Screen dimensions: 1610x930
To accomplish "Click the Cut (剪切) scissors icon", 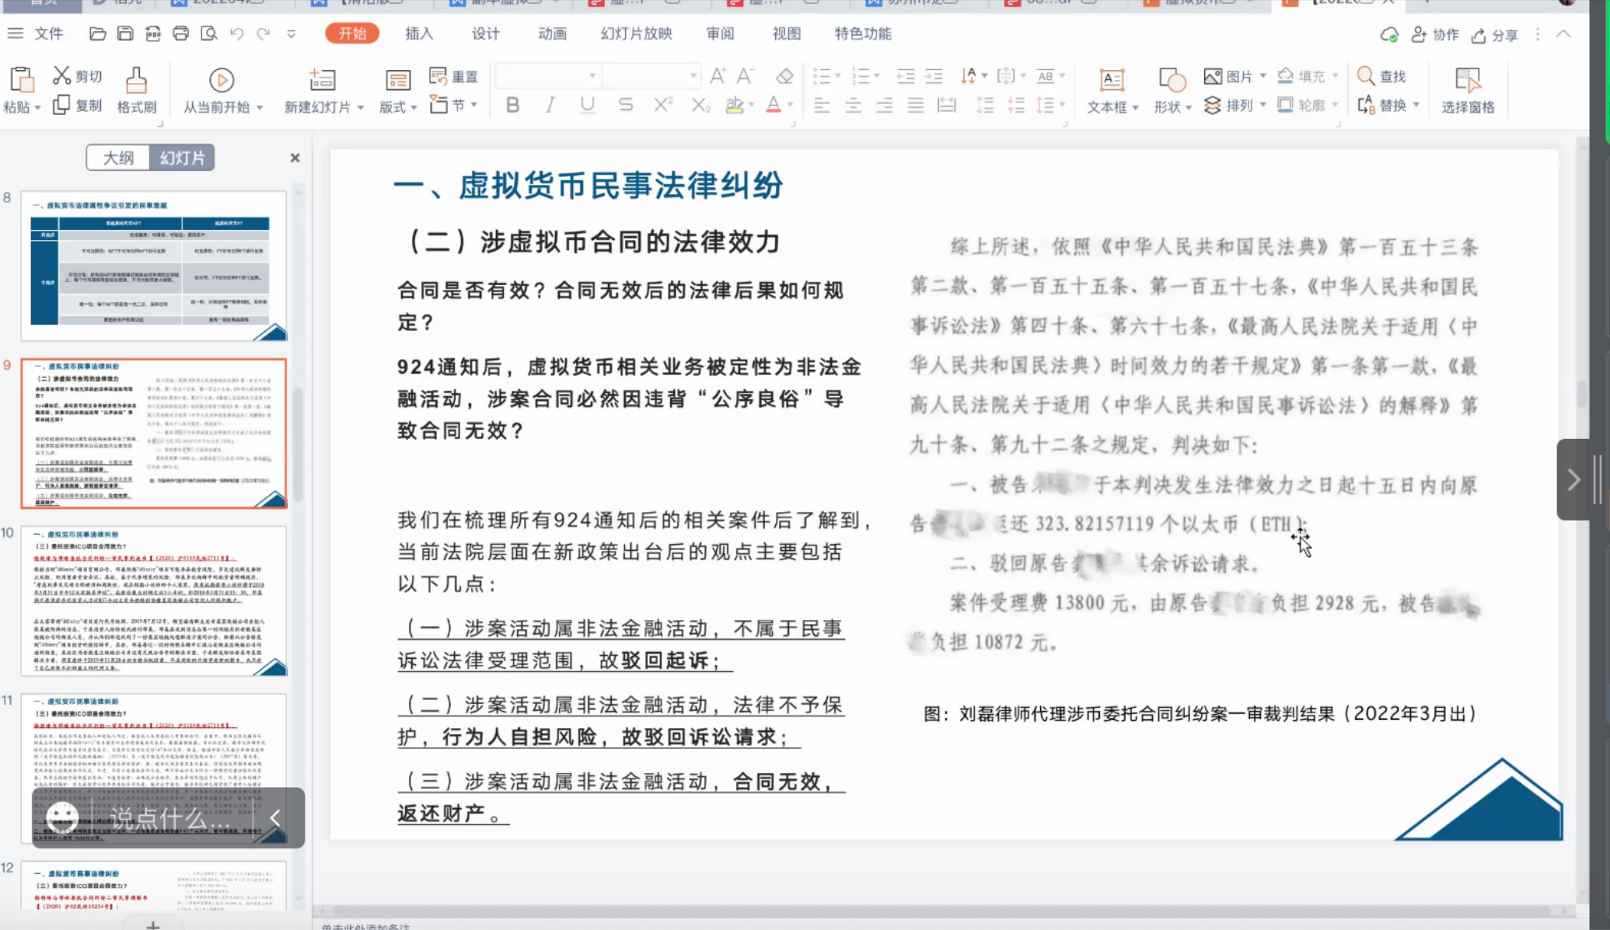I will pyautogui.click(x=61, y=75).
